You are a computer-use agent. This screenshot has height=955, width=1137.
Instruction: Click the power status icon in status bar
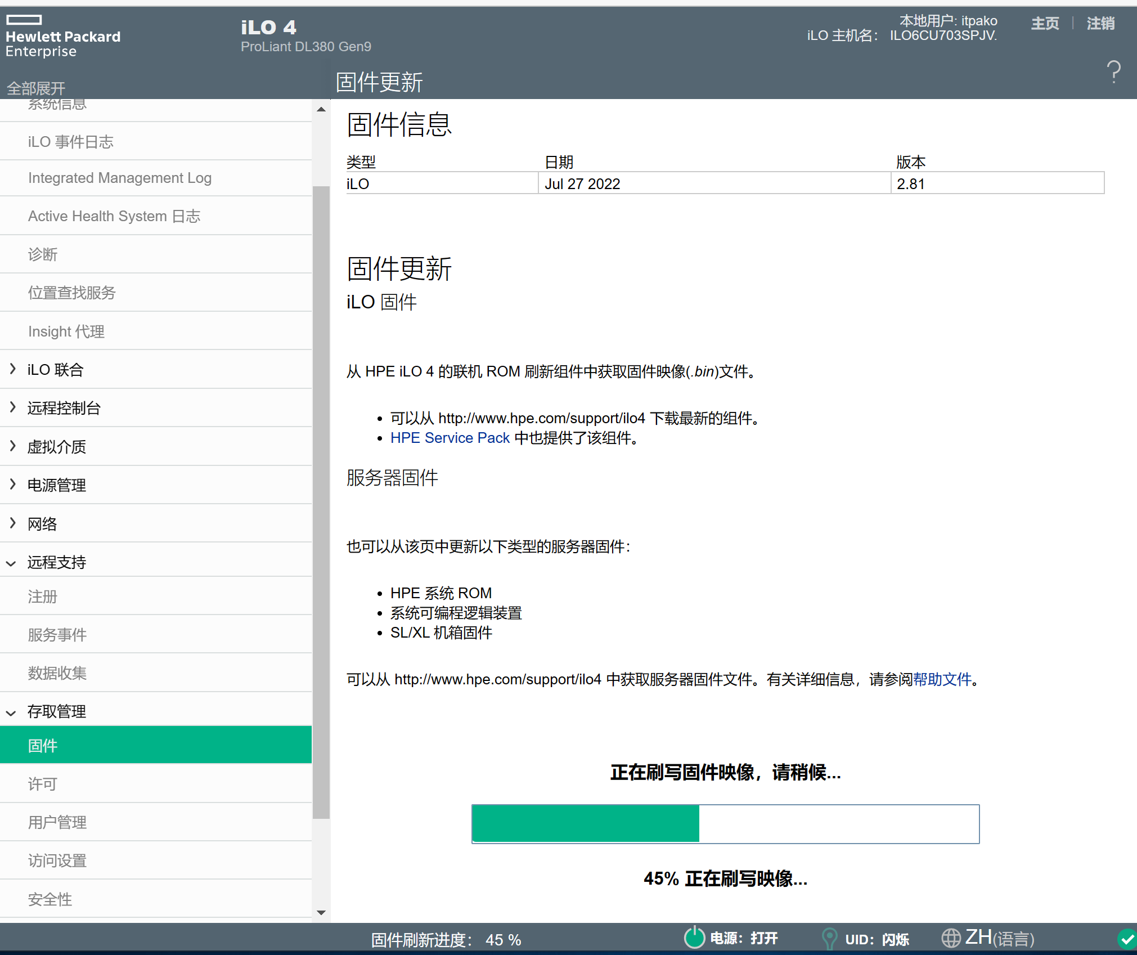pyautogui.click(x=694, y=938)
